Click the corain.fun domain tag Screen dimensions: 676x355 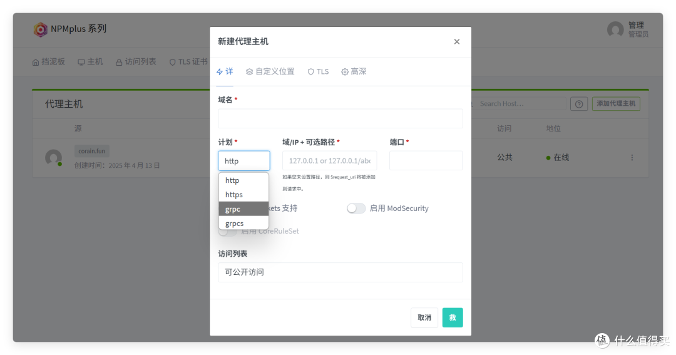tap(92, 151)
